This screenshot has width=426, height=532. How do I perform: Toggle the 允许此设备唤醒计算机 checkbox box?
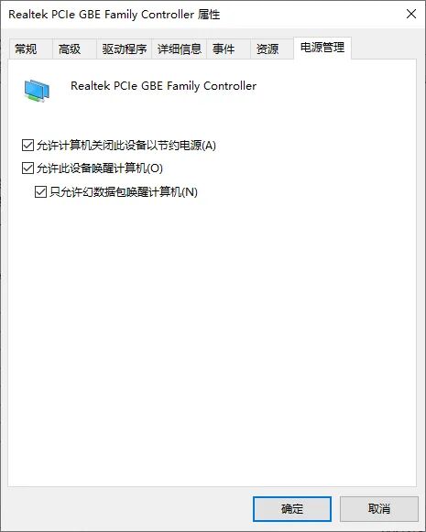(27, 168)
